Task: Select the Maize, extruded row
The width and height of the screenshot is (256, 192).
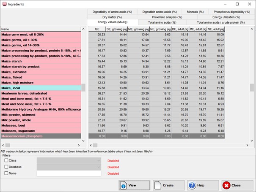Action: tap(41, 72)
